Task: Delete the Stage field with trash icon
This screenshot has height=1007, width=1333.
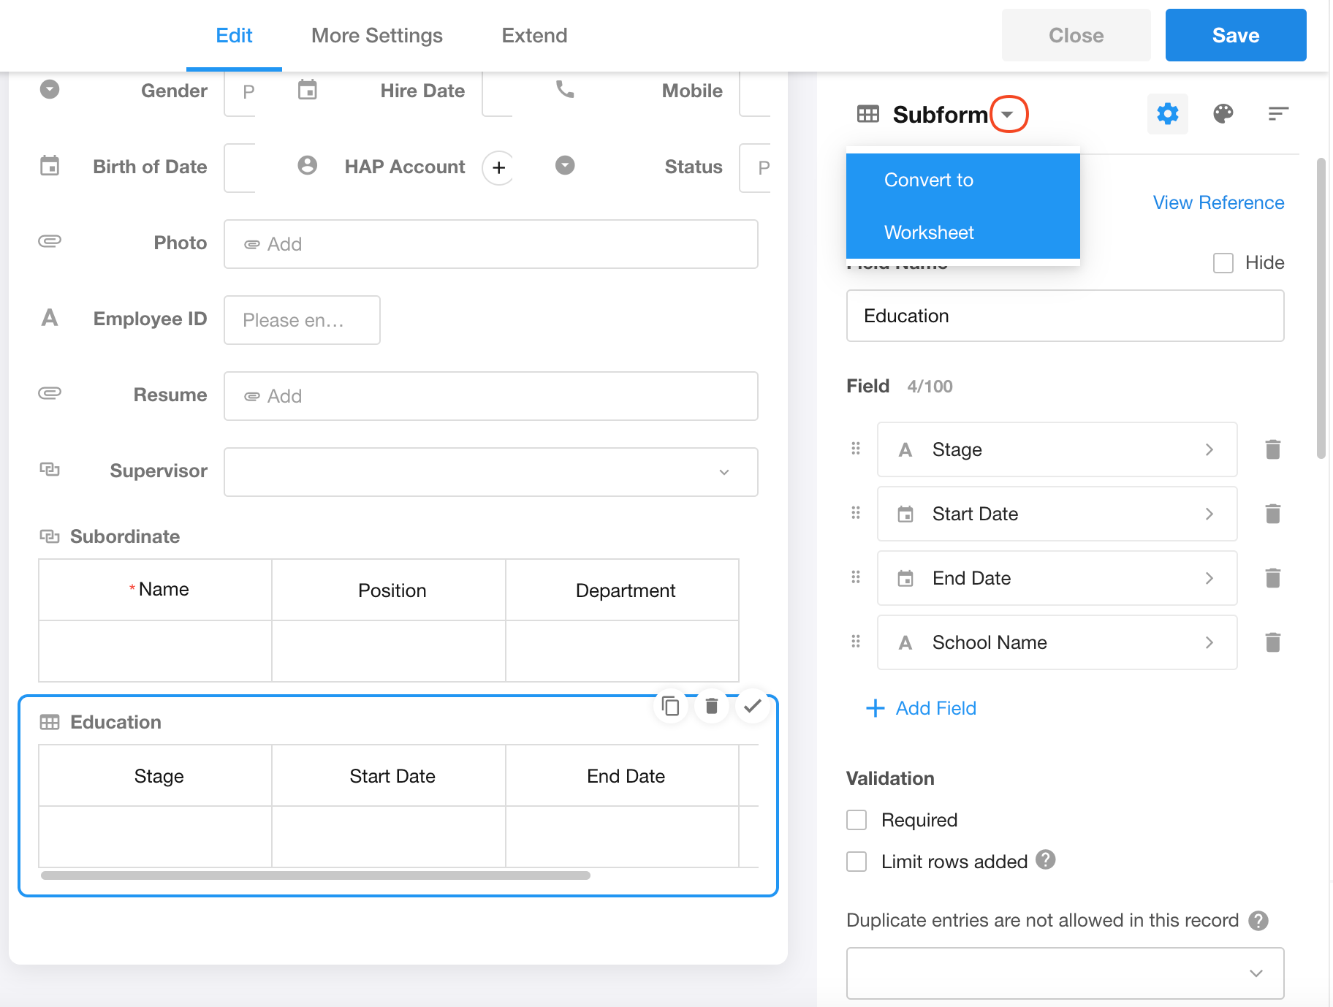Action: (x=1272, y=449)
